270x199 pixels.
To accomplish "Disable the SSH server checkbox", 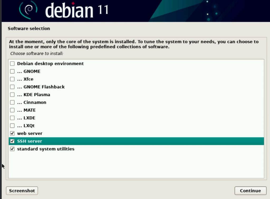I will pos(12,141).
